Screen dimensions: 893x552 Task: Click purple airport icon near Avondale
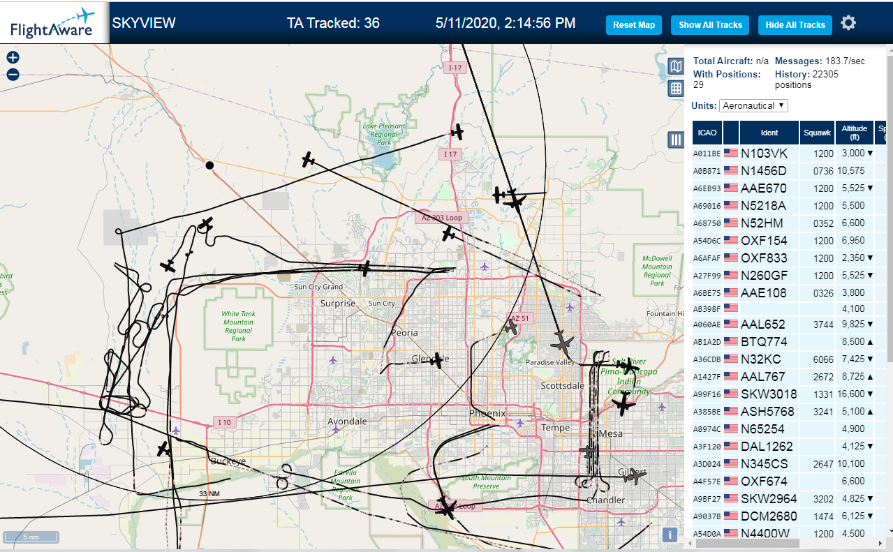pos(336,429)
